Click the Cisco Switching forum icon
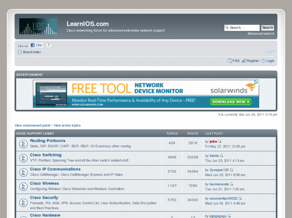Image resolution: width=292 pixels, height=218 pixels. tap(23, 158)
